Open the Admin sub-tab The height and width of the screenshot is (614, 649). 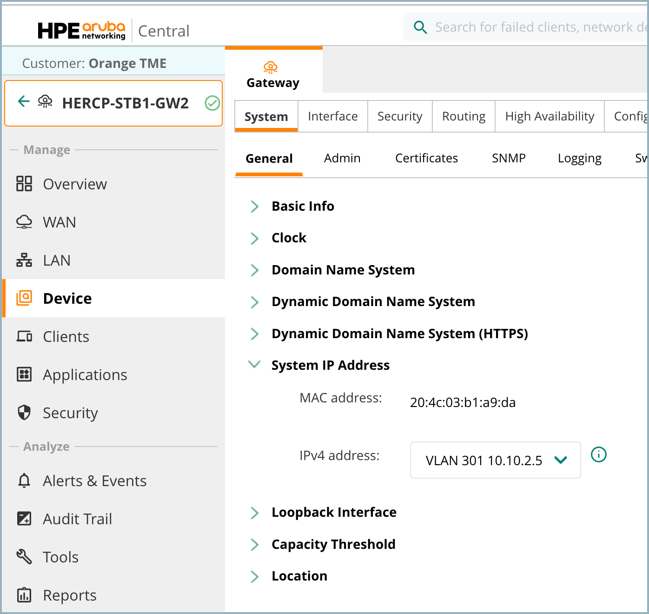(x=342, y=159)
